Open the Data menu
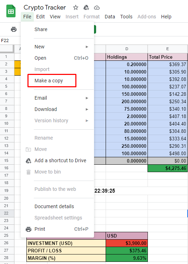188x264 pixels. pyautogui.click(x=110, y=17)
